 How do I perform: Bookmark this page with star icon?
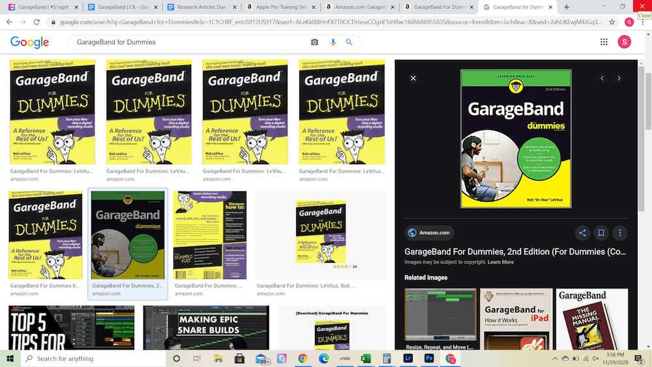click(x=612, y=22)
